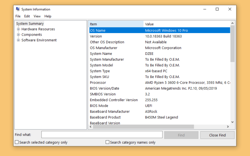Viewport: 250px width, 156px height.
Task: Maximize the System Information window
Action: 217,9
